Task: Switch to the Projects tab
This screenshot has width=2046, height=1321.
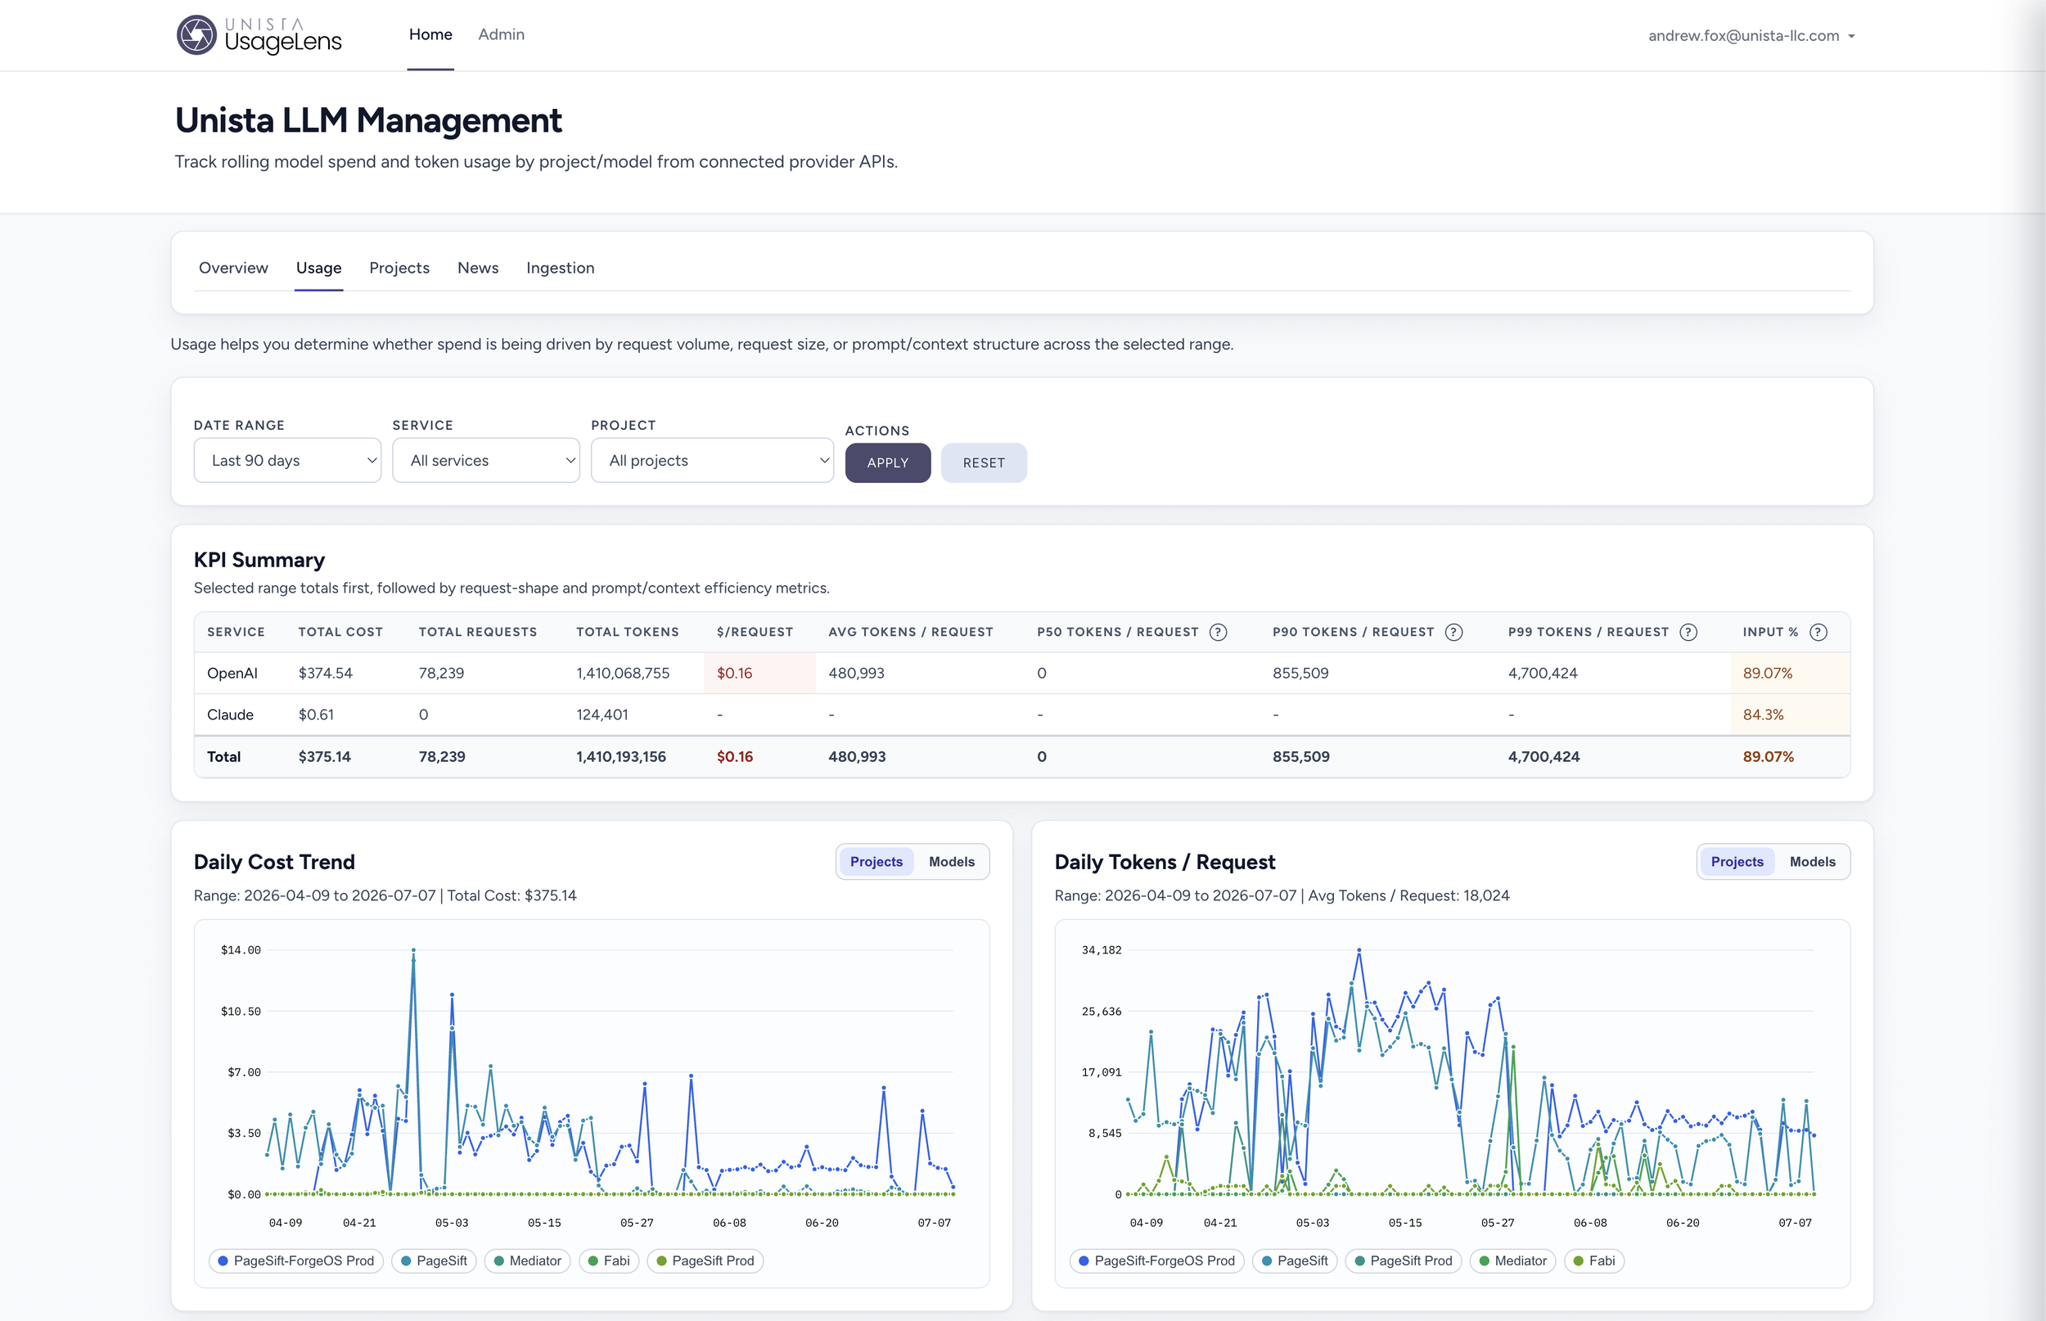Action: [x=399, y=268]
